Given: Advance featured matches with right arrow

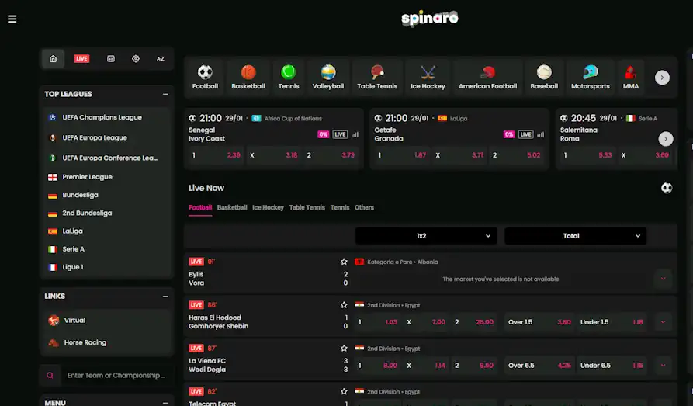Looking at the screenshot, I should coord(666,139).
